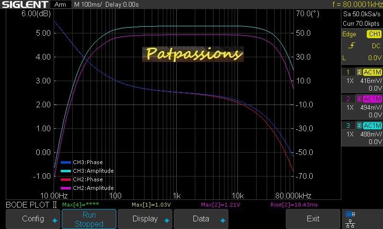Click channel 3 488mV/ scale value
383x229 pixels.
[371, 135]
